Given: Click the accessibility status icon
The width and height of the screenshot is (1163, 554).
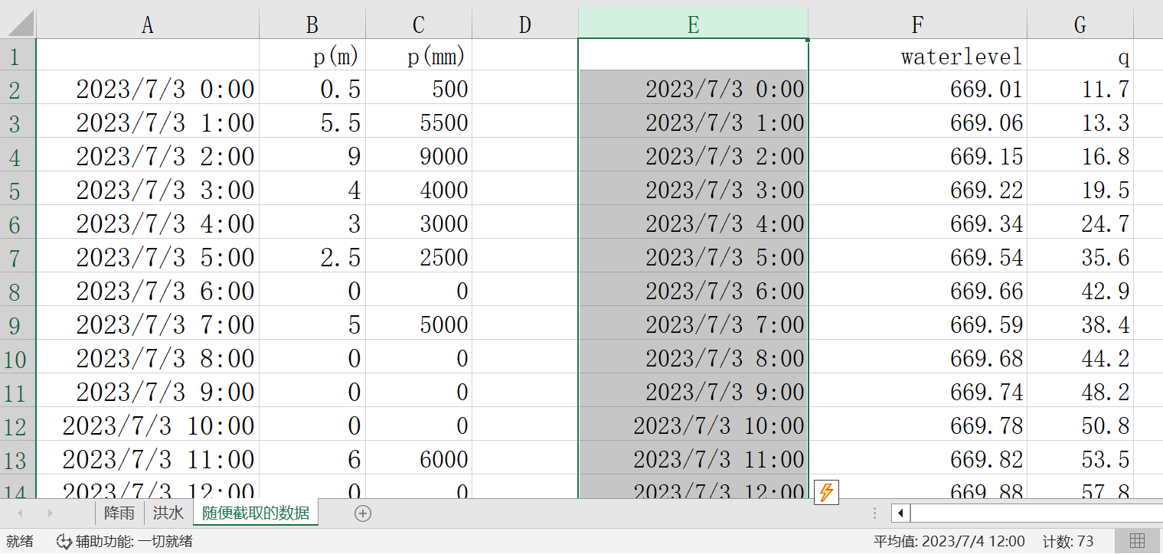Looking at the screenshot, I should [x=64, y=542].
